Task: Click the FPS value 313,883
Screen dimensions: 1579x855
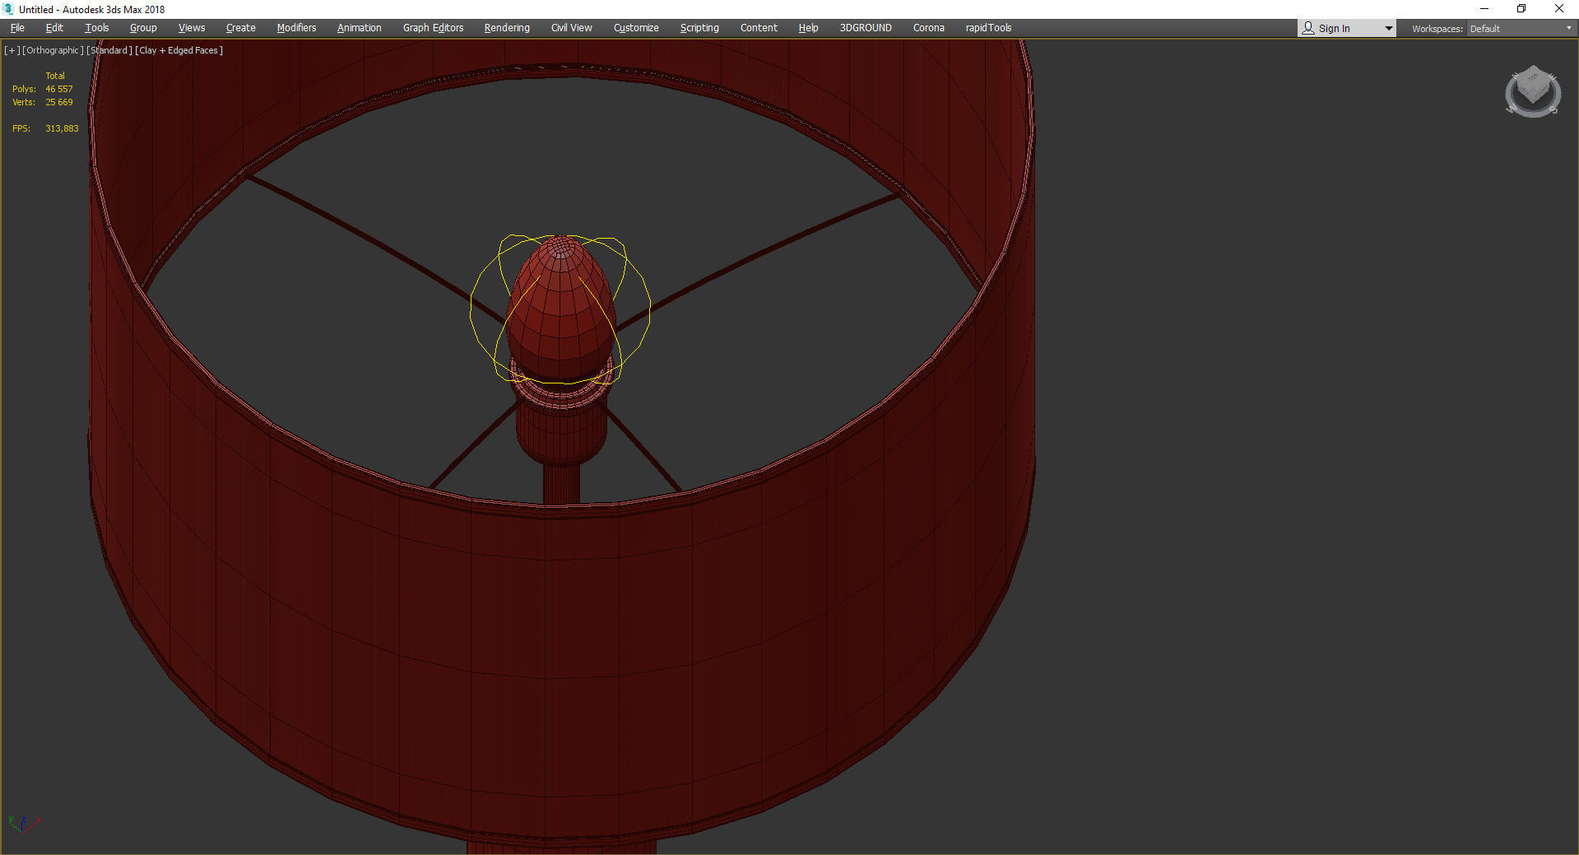Action: (x=62, y=128)
